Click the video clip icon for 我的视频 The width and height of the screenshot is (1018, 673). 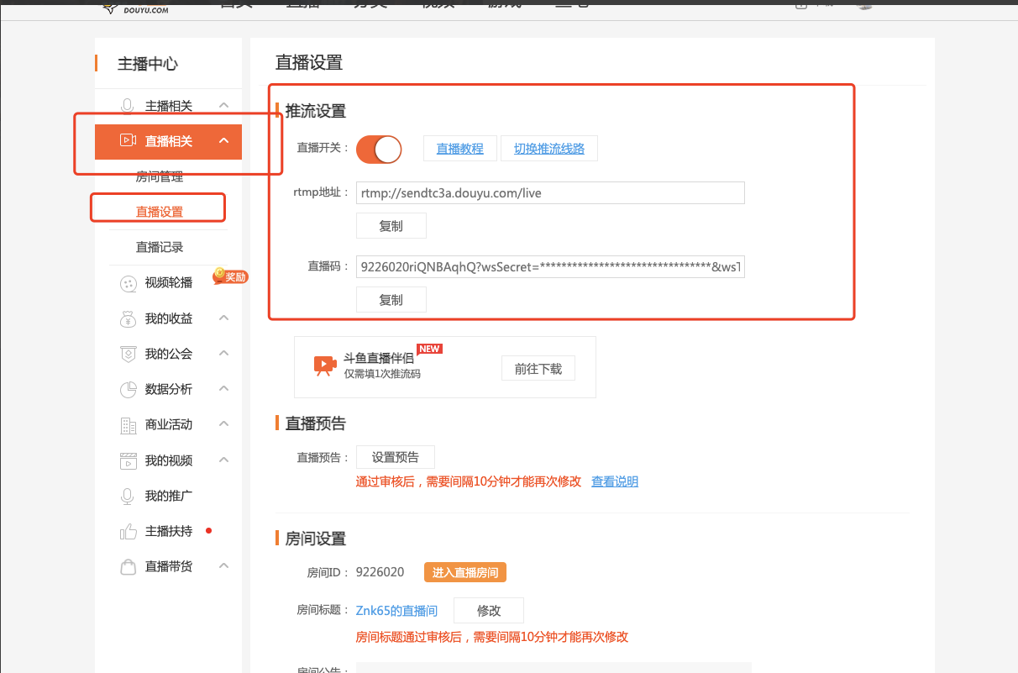point(128,460)
